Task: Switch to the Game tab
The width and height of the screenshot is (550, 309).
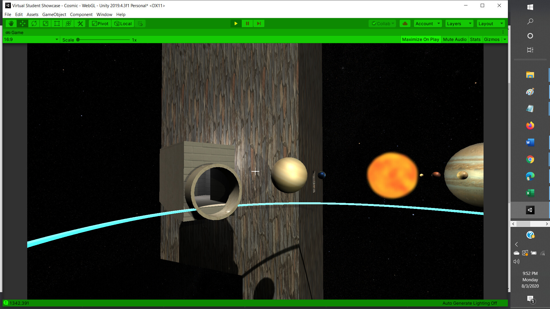Action: pos(14,32)
